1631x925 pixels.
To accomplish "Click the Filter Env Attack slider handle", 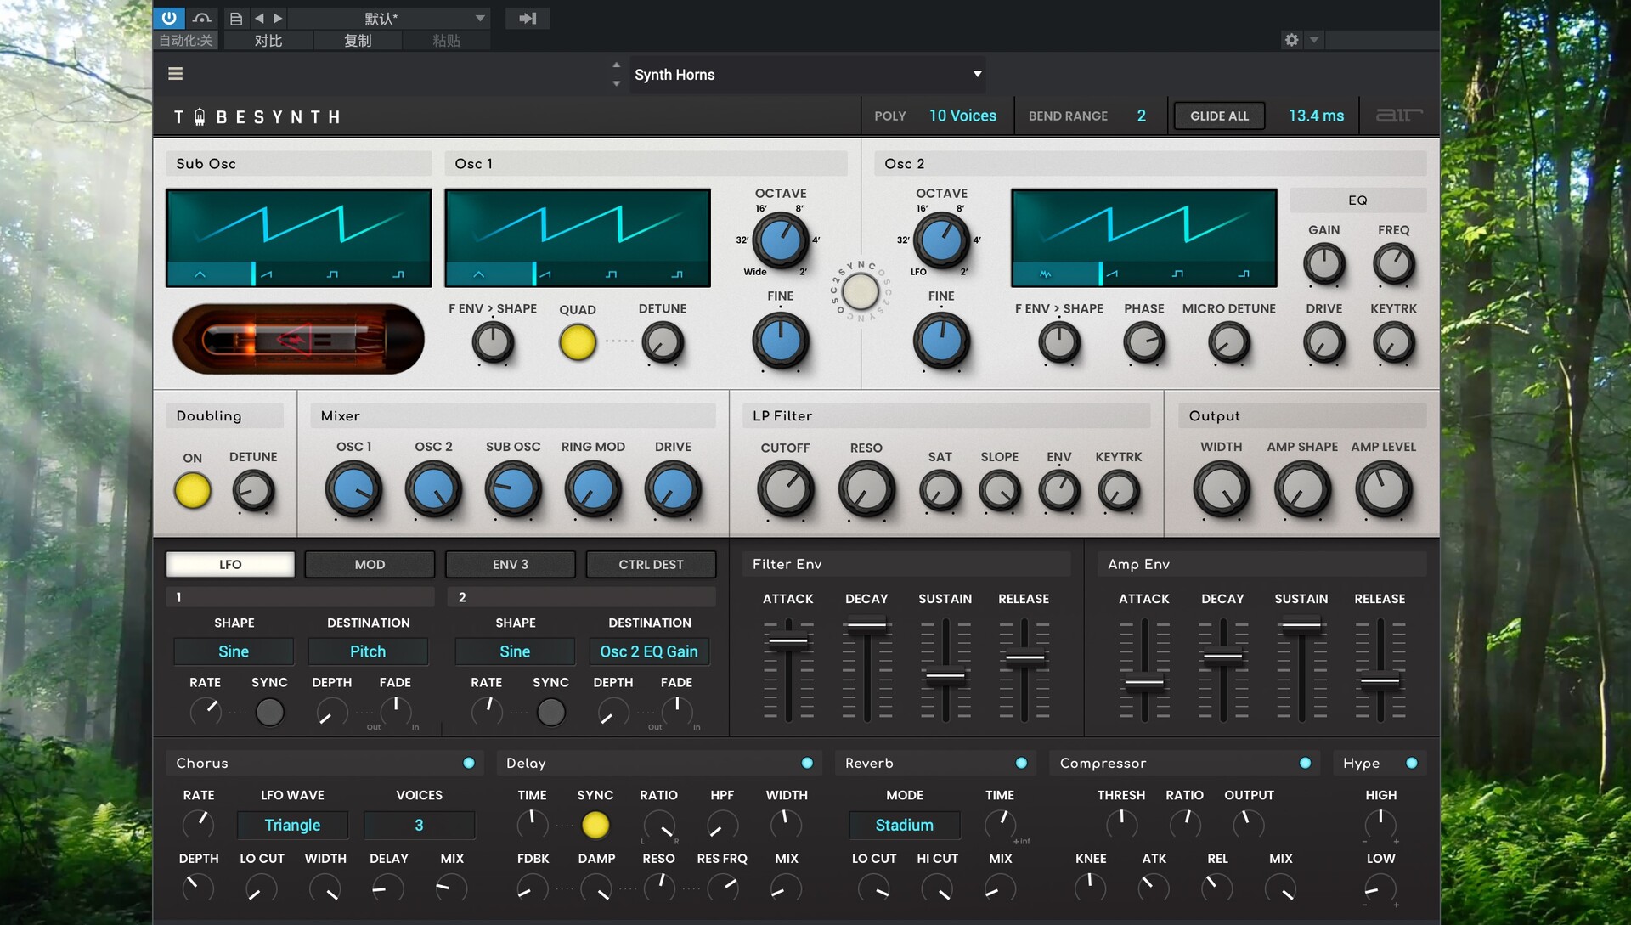I will [787, 641].
